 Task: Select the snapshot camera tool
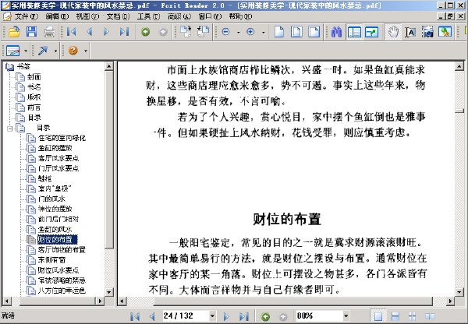pos(427,32)
